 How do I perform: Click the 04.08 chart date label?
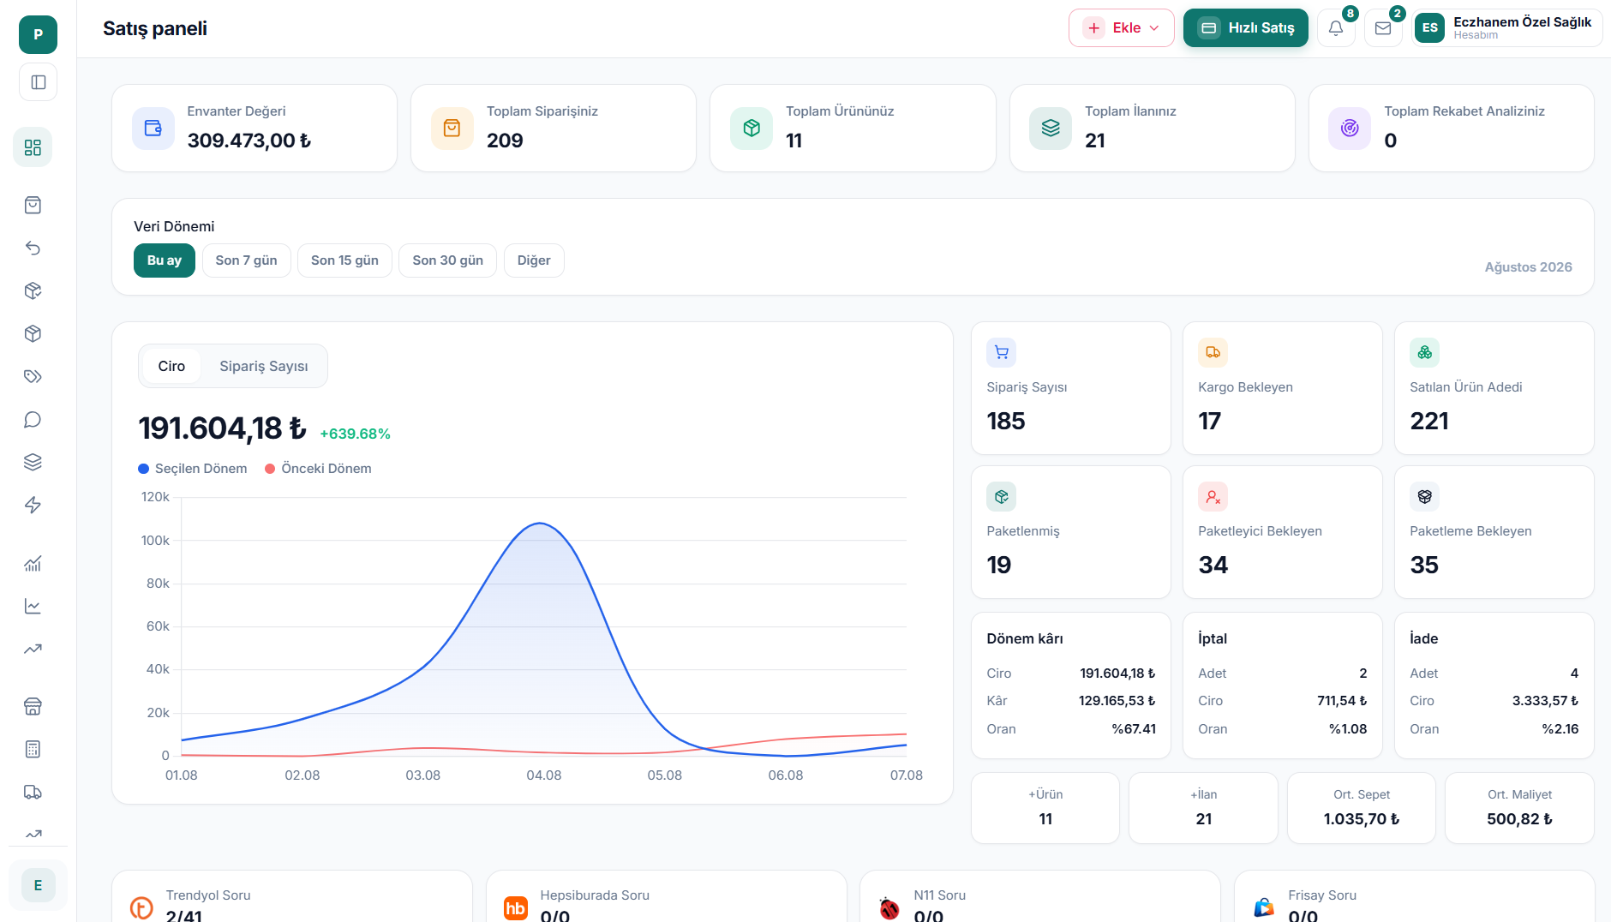tap(544, 775)
